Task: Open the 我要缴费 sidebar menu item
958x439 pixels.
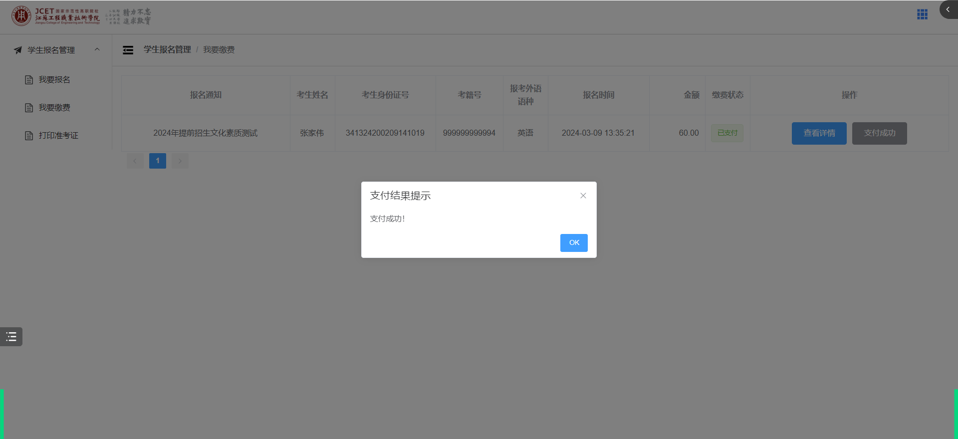Action: 54,108
